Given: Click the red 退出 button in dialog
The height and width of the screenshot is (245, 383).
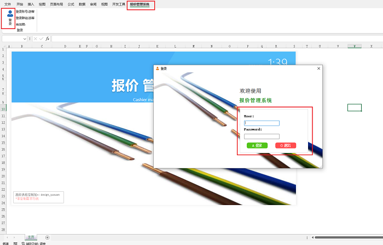Looking at the screenshot, I should coord(286,145).
